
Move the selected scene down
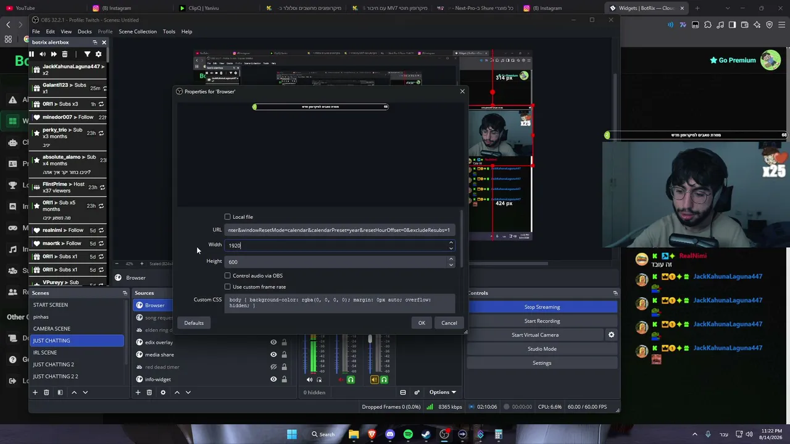tap(85, 392)
